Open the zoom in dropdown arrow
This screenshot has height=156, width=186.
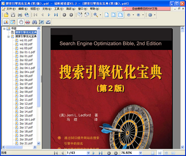[x=143, y=15]
